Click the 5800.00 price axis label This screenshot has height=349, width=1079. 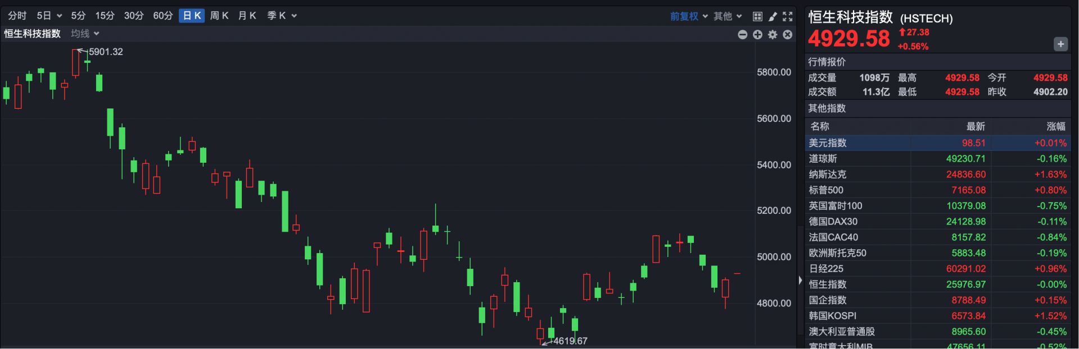(x=774, y=72)
